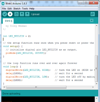Image resolution: width=100 pixels, height=102 pixels.
Task: Select the Blink sketch tab
Action: click(x=8, y=21)
